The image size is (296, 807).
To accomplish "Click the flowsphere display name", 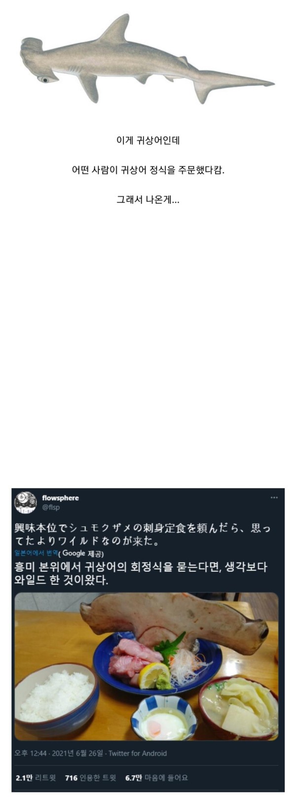I will tap(60, 498).
